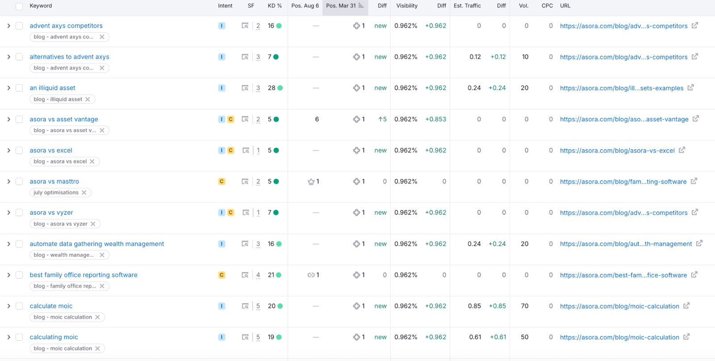The width and height of the screenshot is (715, 361).
Task: Open external link icon for illiquid assets examples URL
Action: coord(690,88)
